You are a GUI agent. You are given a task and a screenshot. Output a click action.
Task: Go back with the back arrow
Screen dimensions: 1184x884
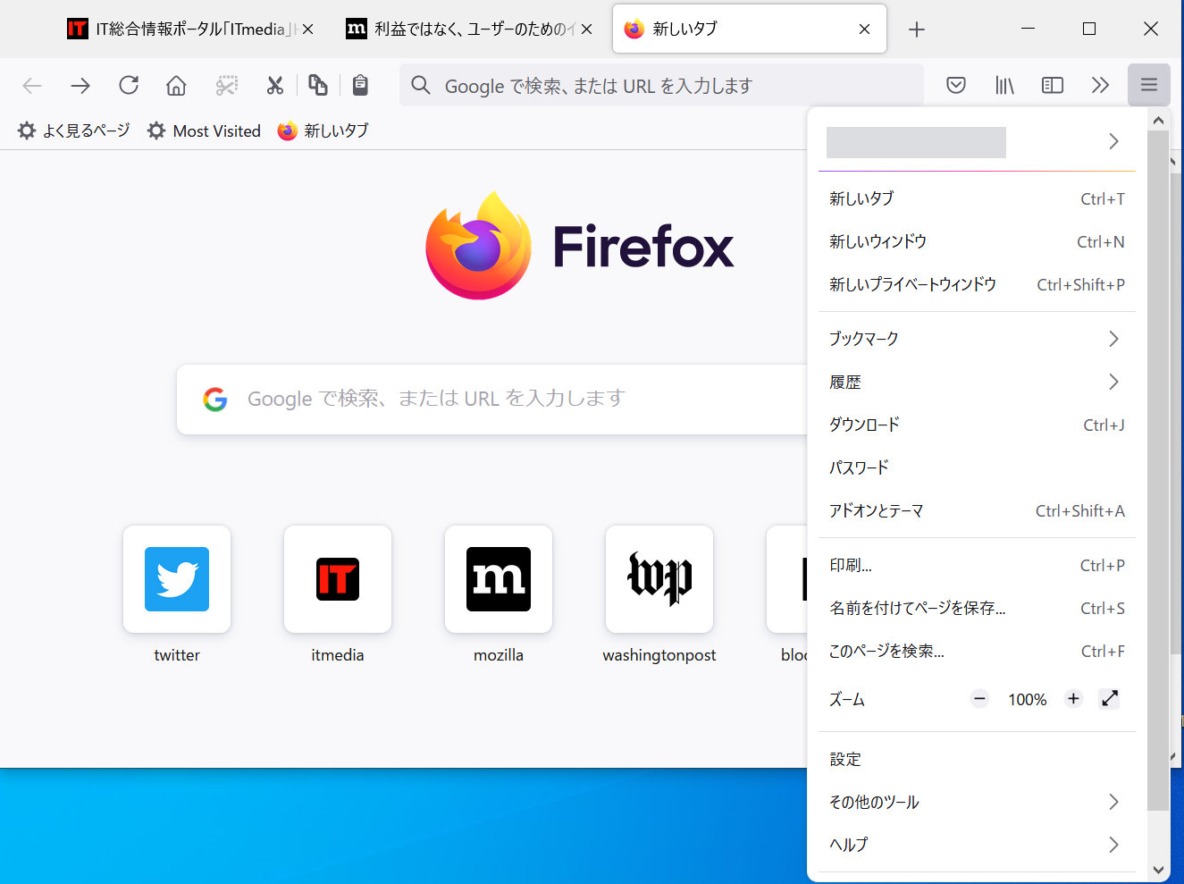(32, 86)
